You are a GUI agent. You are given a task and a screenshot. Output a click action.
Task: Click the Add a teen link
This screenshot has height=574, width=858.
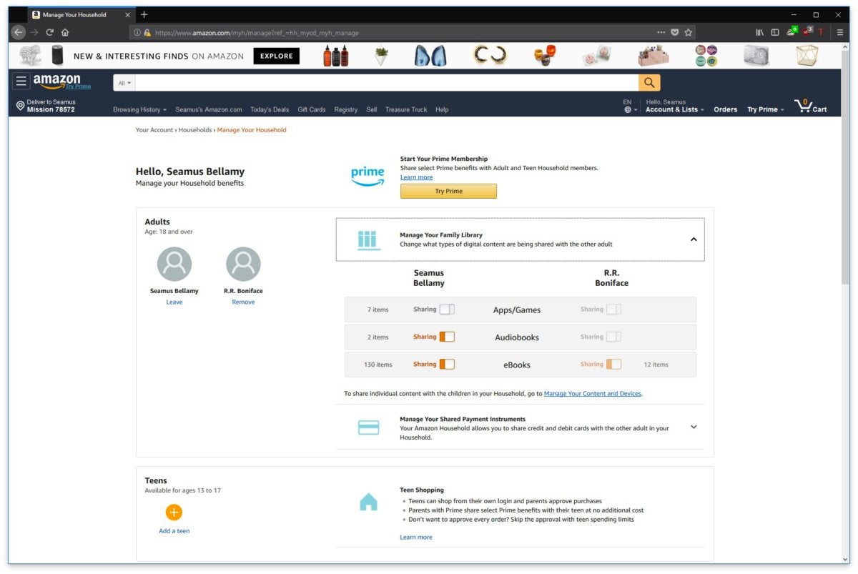pyautogui.click(x=174, y=531)
